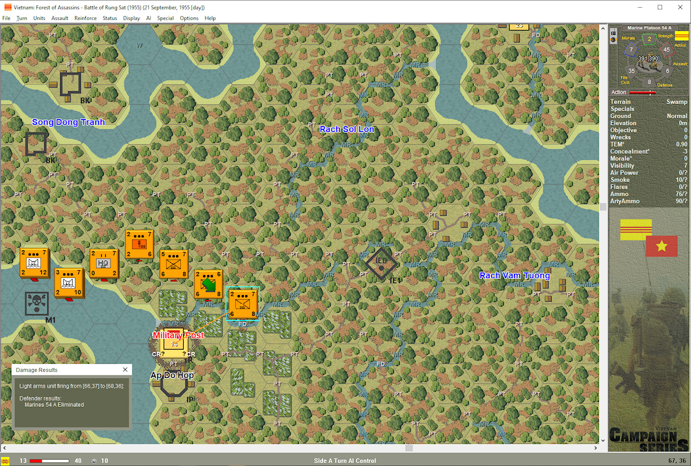Open the Display menu
The image size is (691, 466).
(x=131, y=18)
